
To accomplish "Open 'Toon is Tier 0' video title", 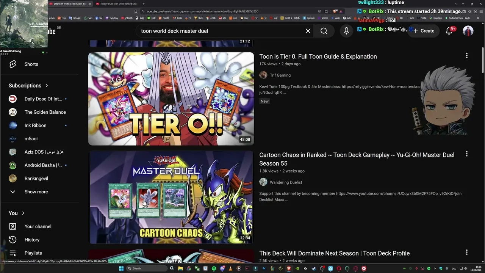I will (318, 56).
